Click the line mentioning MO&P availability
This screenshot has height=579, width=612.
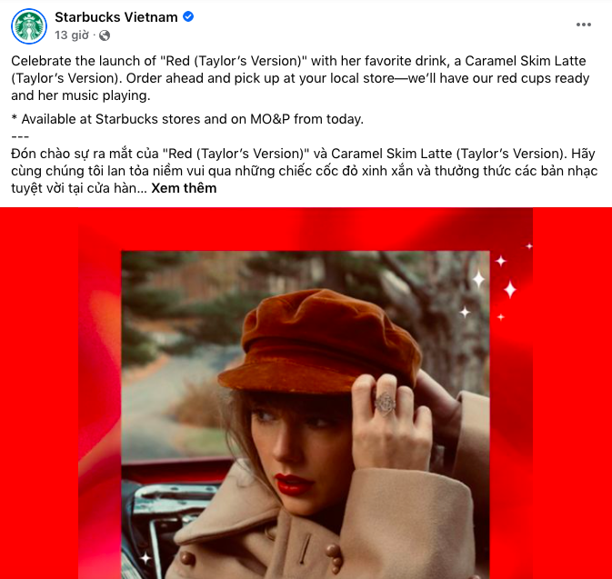coord(187,119)
